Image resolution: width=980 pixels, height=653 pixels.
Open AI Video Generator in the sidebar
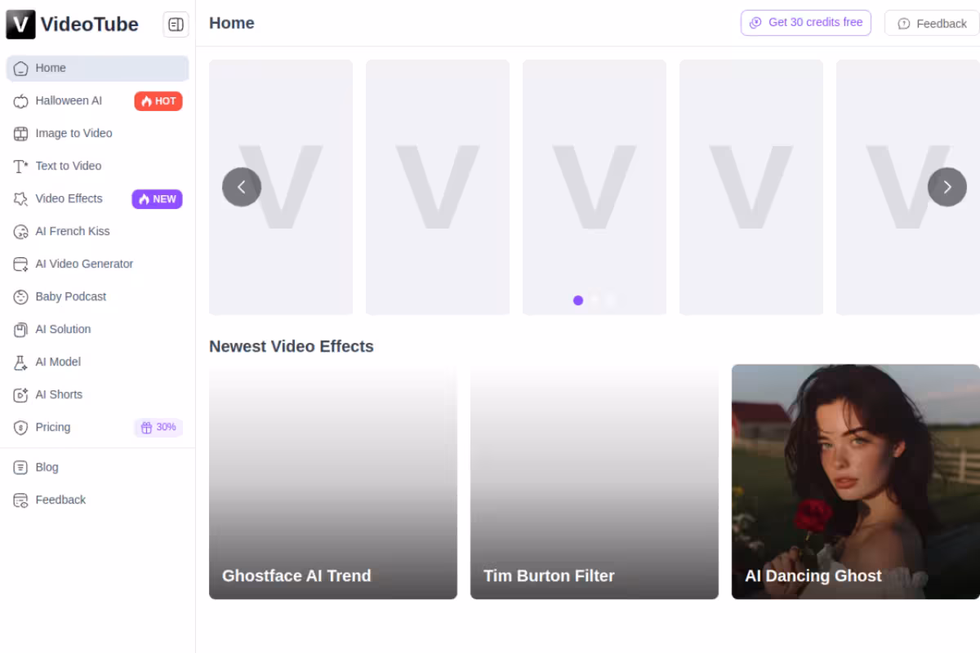(98, 264)
